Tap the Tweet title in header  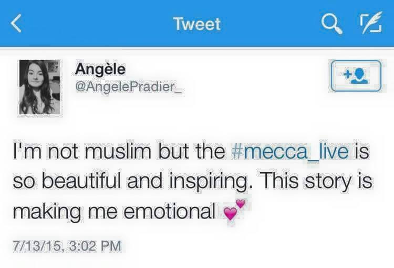tap(197, 24)
